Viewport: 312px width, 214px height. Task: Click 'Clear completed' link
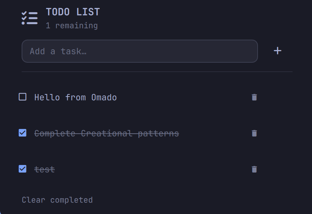point(57,200)
